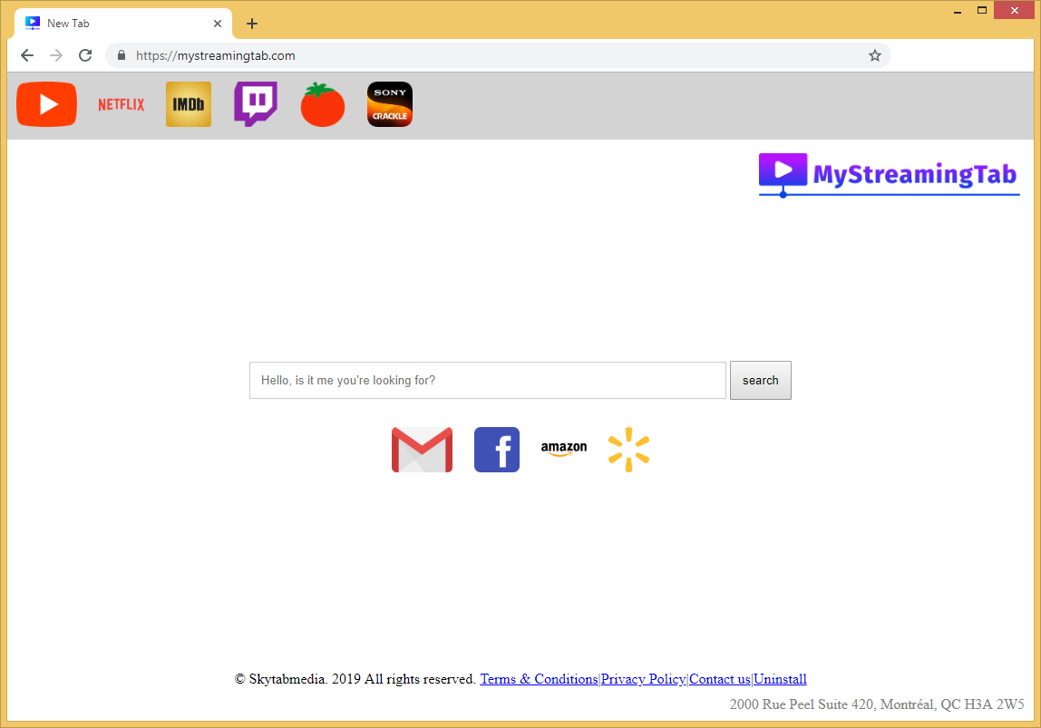Bookmark this page with the star icon

(x=875, y=55)
